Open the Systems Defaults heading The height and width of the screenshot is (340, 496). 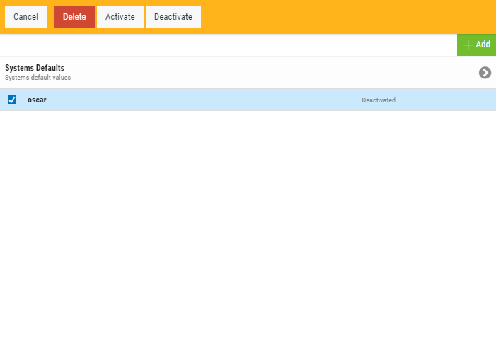(35, 68)
